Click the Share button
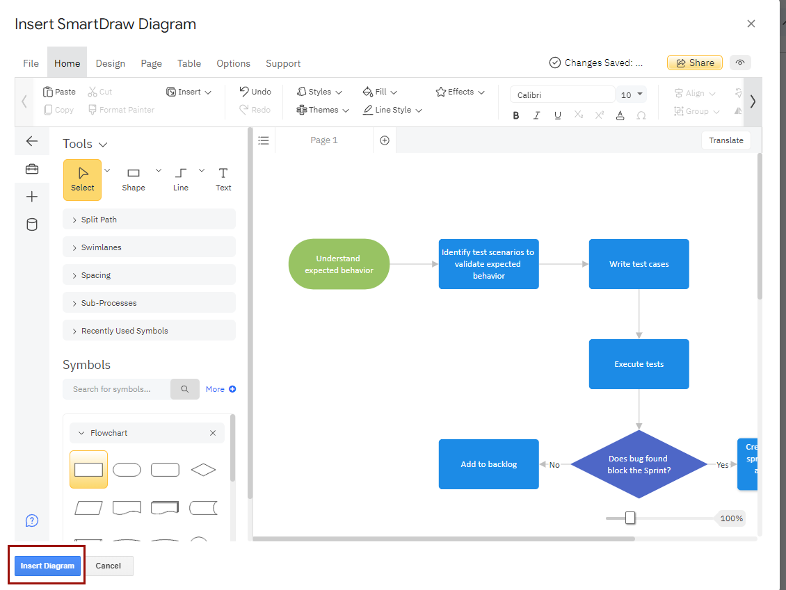This screenshot has height=590, width=786. pos(695,63)
